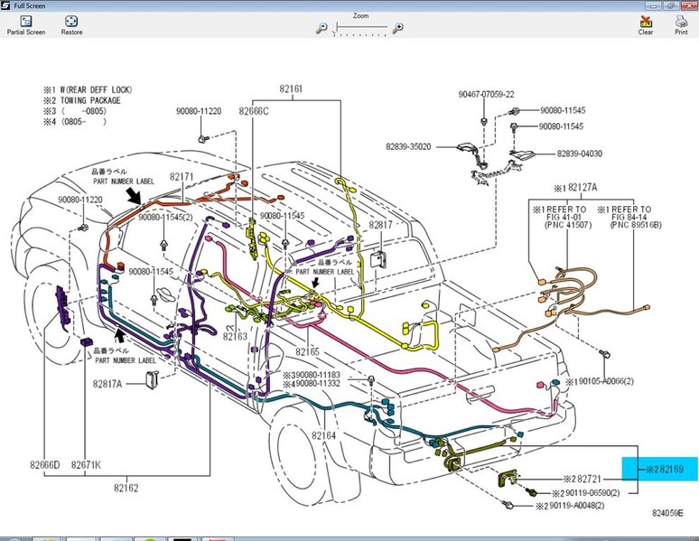Zoom out with the minus magnifier

322,28
